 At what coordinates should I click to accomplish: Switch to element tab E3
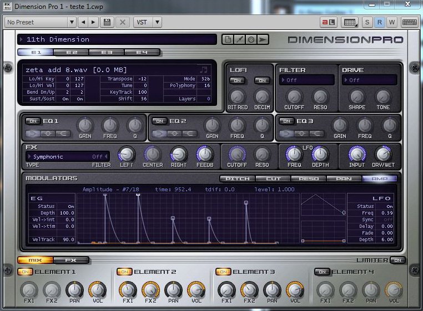click(x=107, y=52)
